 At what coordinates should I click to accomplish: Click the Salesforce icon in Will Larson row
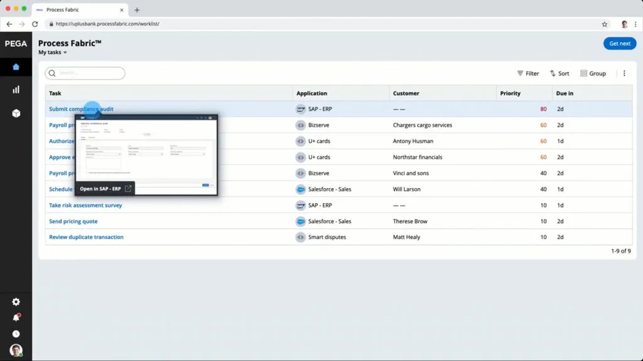coord(301,189)
